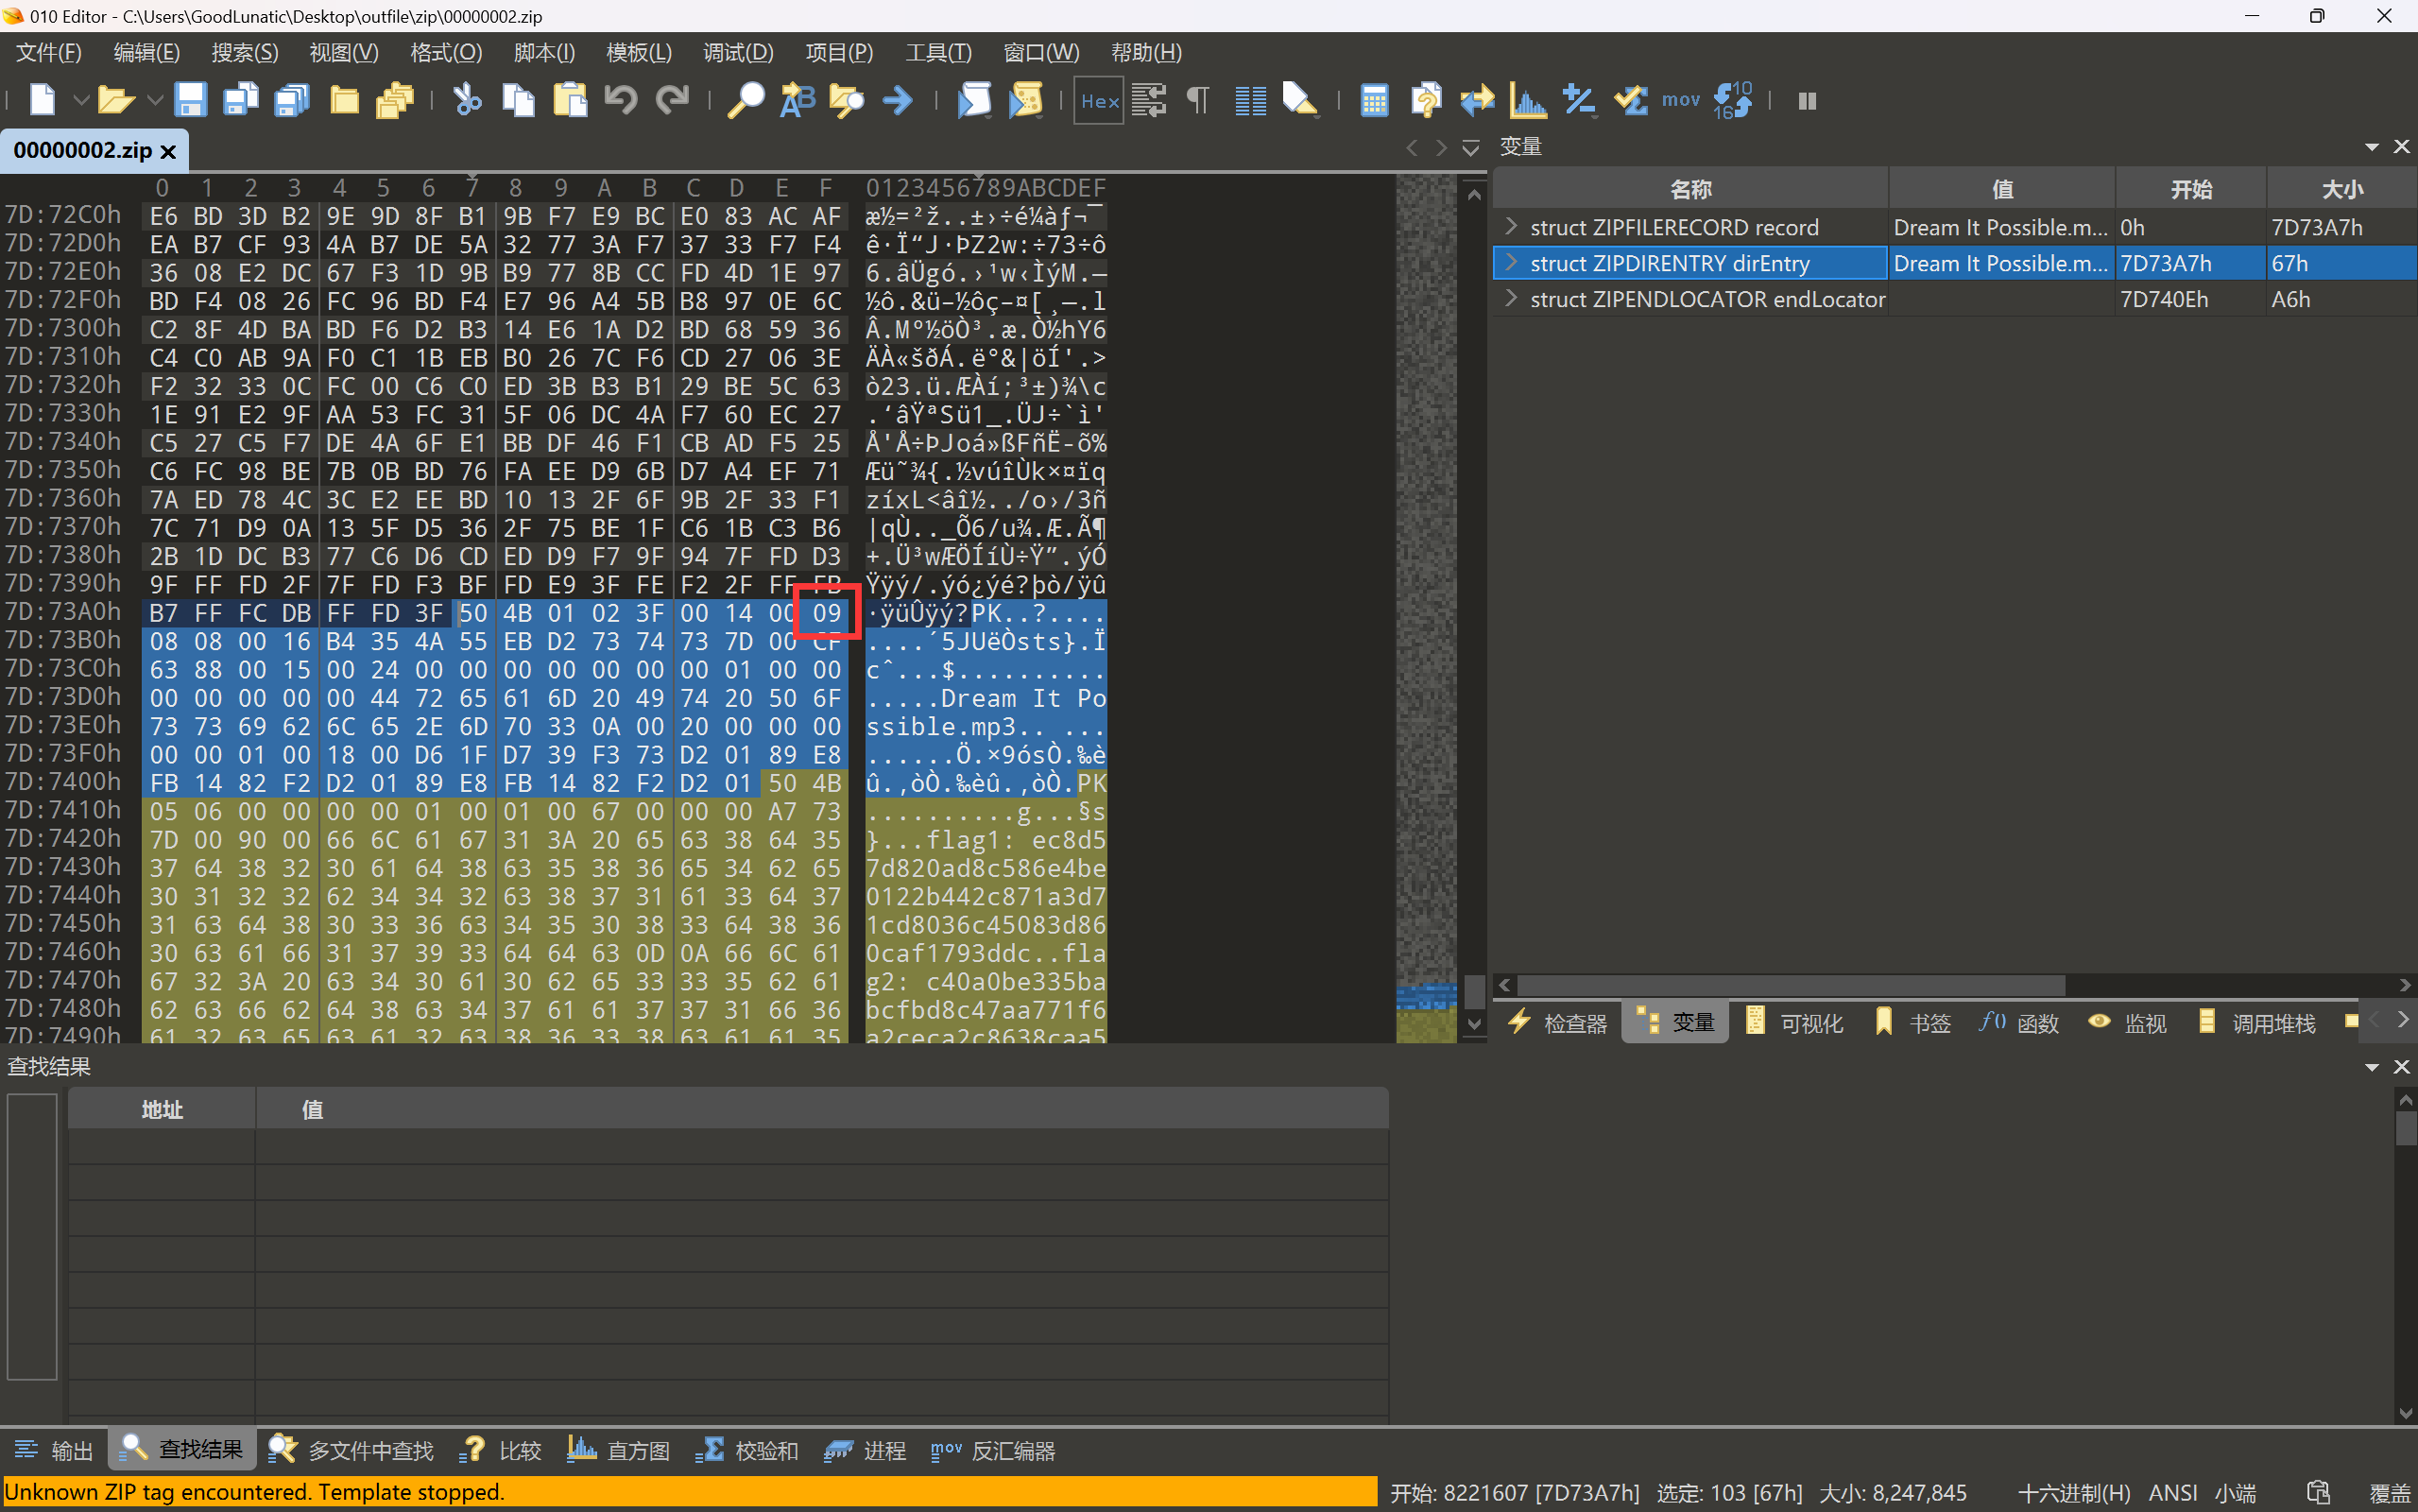Switch to the 检查器 tab

pos(1558,1023)
